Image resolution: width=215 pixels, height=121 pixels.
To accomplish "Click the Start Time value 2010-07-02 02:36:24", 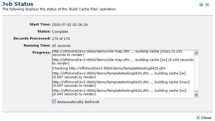I will click(x=70, y=25).
